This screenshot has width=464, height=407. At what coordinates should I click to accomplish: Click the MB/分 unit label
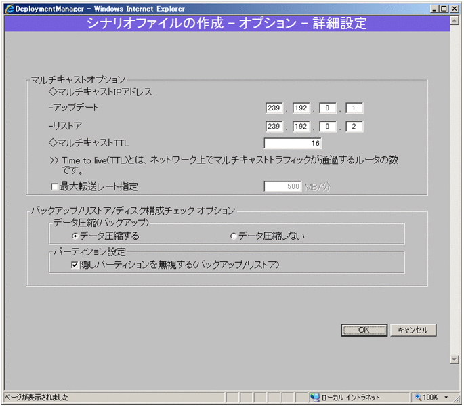318,187
